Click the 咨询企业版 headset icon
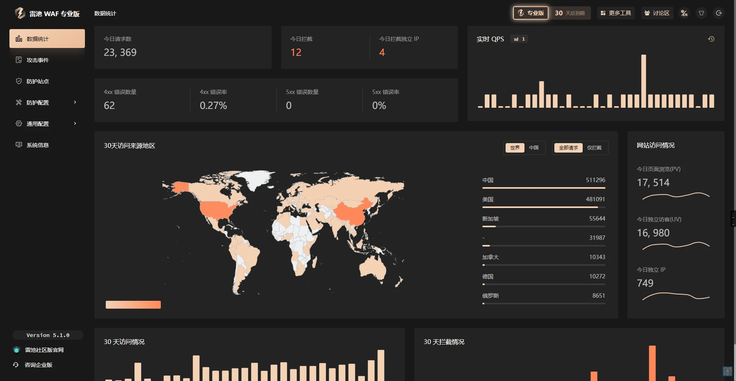The height and width of the screenshot is (381, 736). pyautogui.click(x=16, y=365)
